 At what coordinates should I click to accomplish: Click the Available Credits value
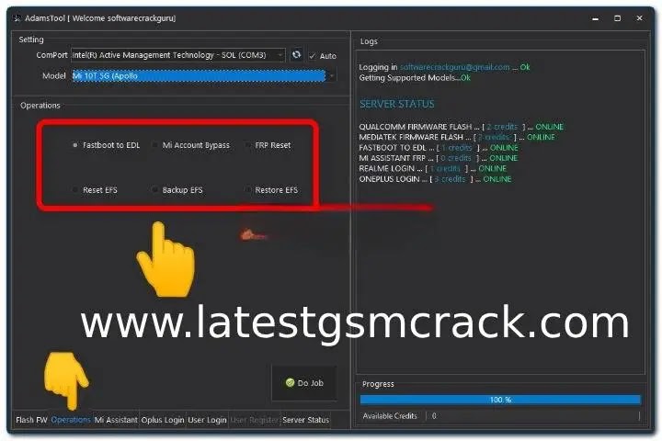pyautogui.click(x=434, y=416)
